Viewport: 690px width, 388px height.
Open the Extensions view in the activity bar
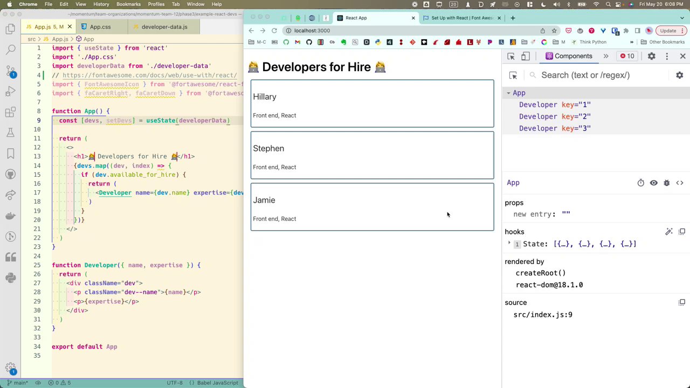pos(10,112)
